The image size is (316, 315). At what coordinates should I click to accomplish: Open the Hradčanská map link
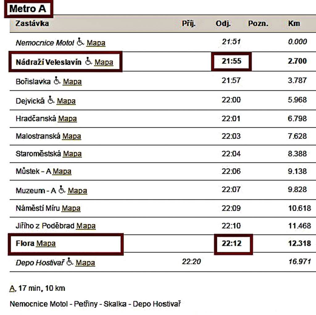pos(67,119)
